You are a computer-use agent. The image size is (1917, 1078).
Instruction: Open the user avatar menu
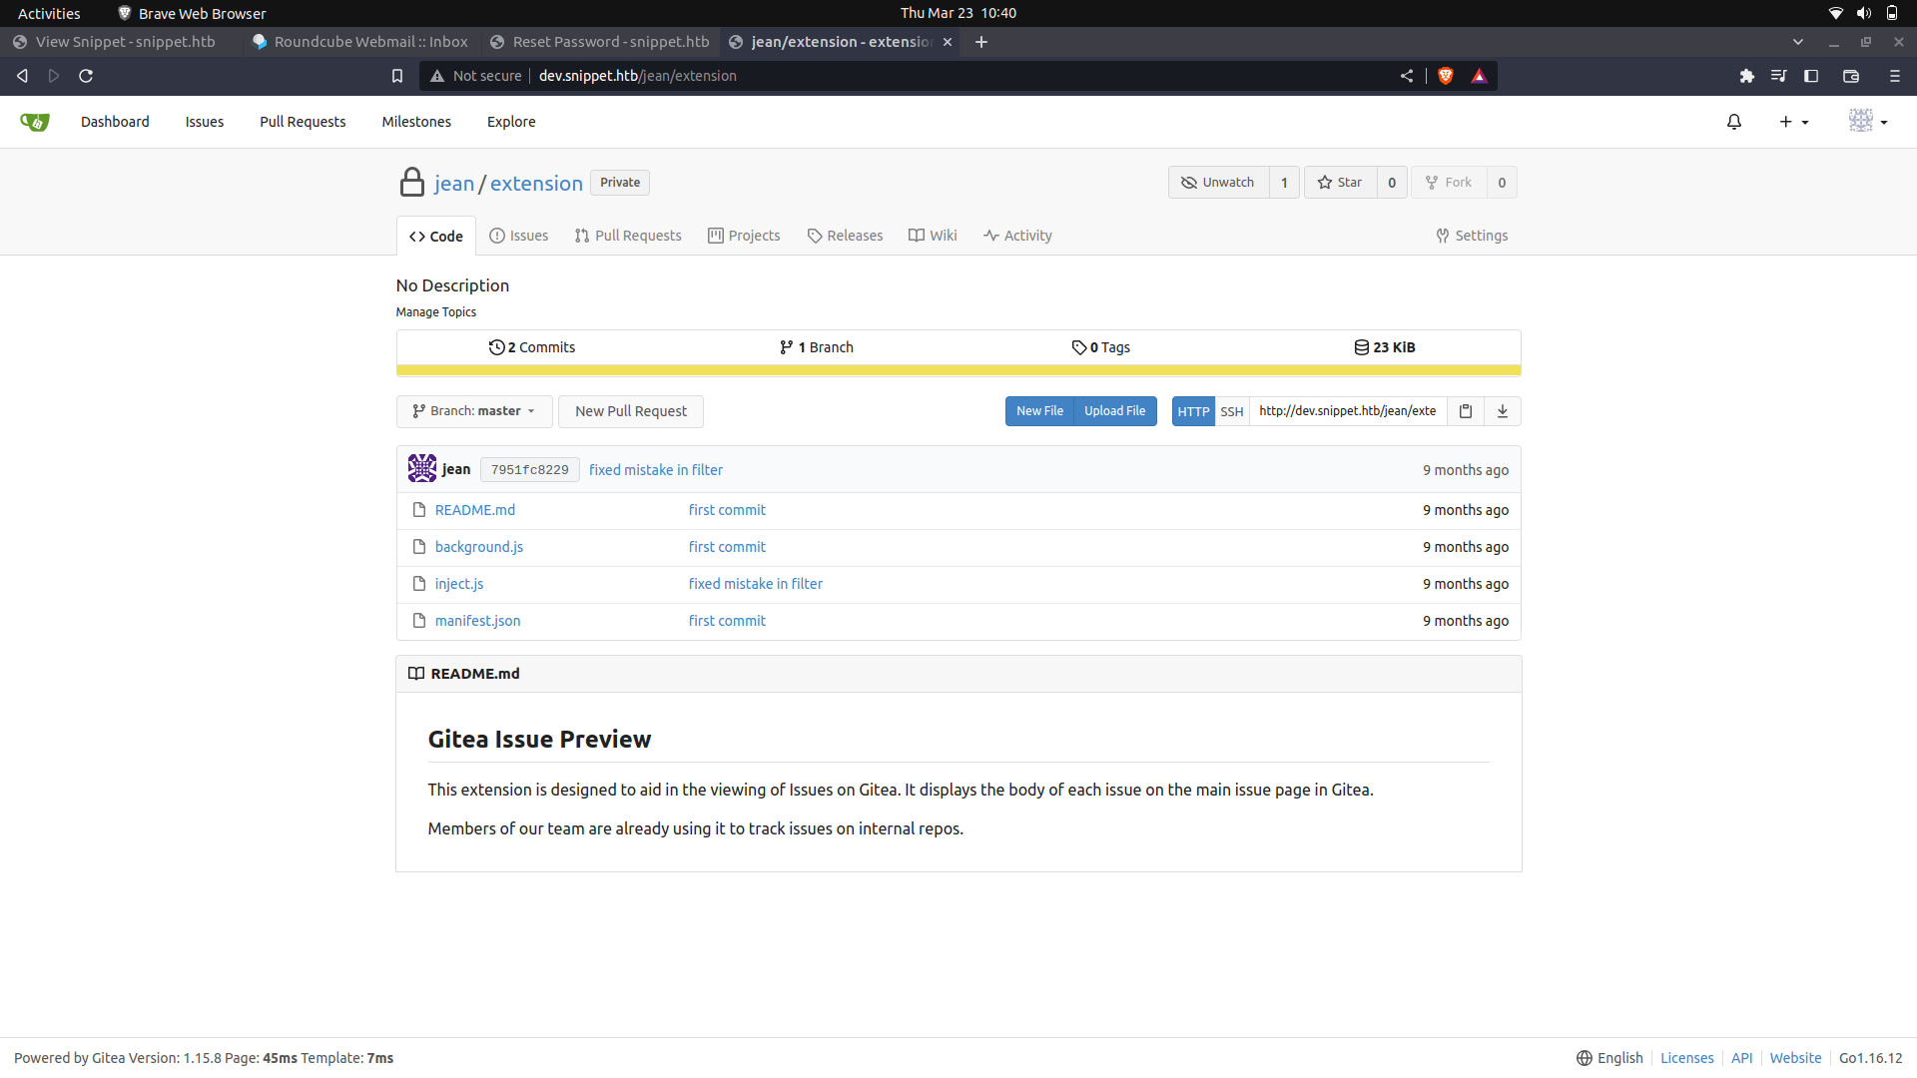1868,121
